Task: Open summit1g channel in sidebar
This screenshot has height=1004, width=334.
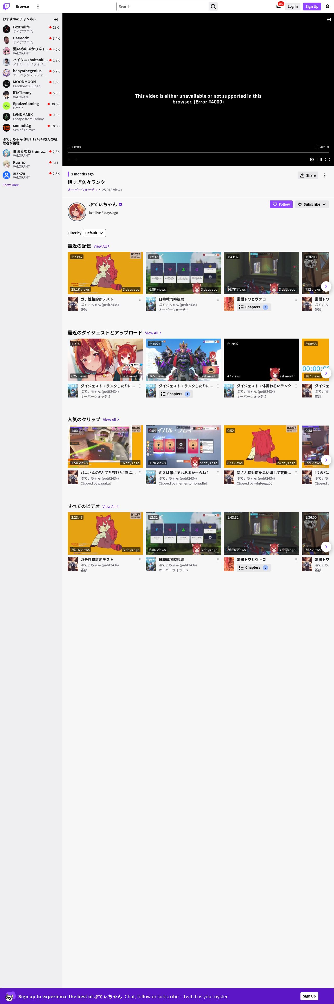Action: point(31,128)
